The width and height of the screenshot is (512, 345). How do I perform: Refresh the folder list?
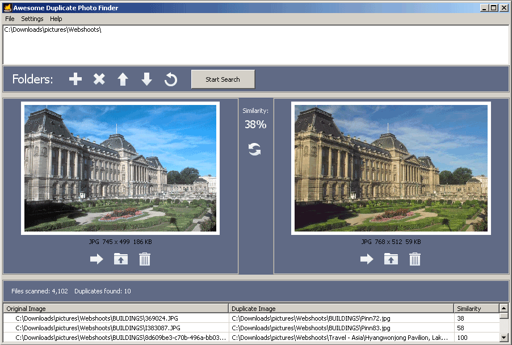pyautogui.click(x=170, y=79)
